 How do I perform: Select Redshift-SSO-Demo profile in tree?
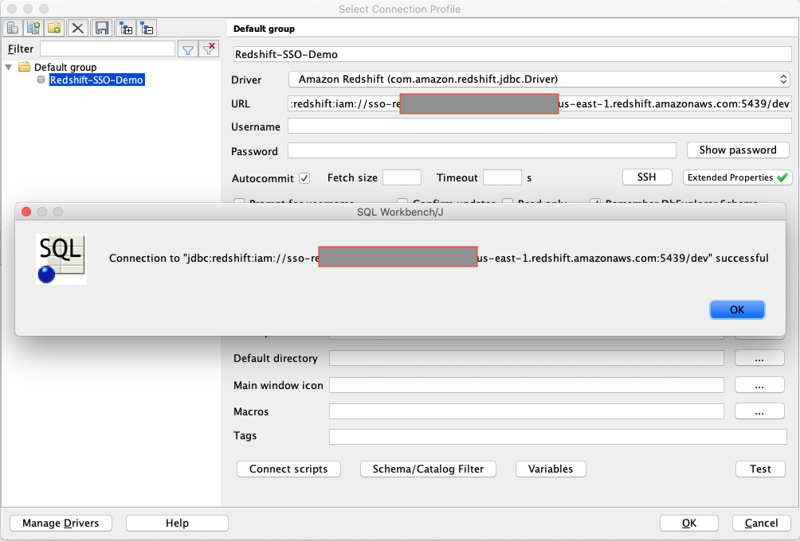click(96, 80)
